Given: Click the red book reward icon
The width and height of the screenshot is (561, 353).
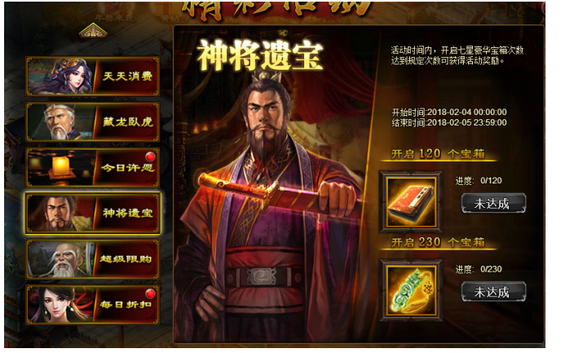Looking at the screenshot, I should pyautogui.click(x=411, y=202).
